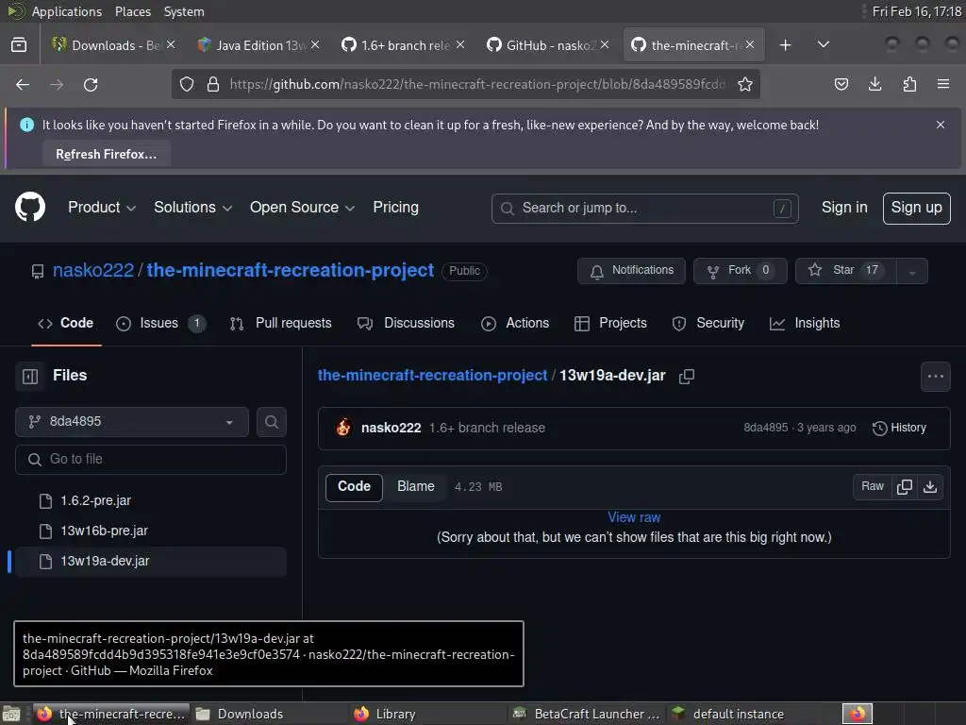This screenshot has width=966, height=725.
Task: Select the Code view button
Action: click(355, 487)
